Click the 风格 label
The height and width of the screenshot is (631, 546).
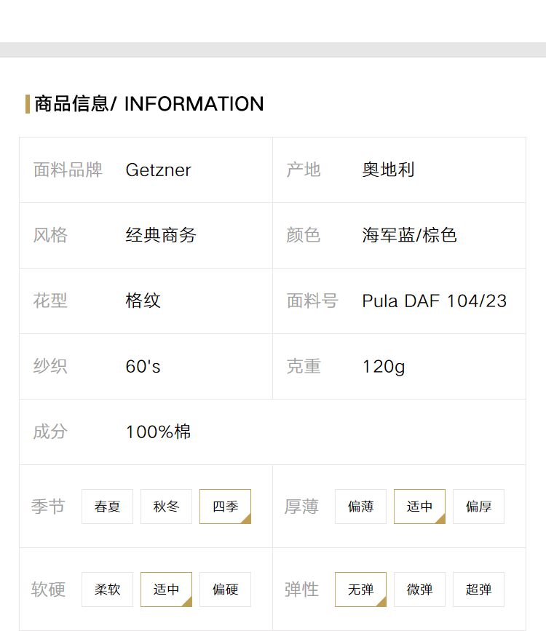(50, 235)
